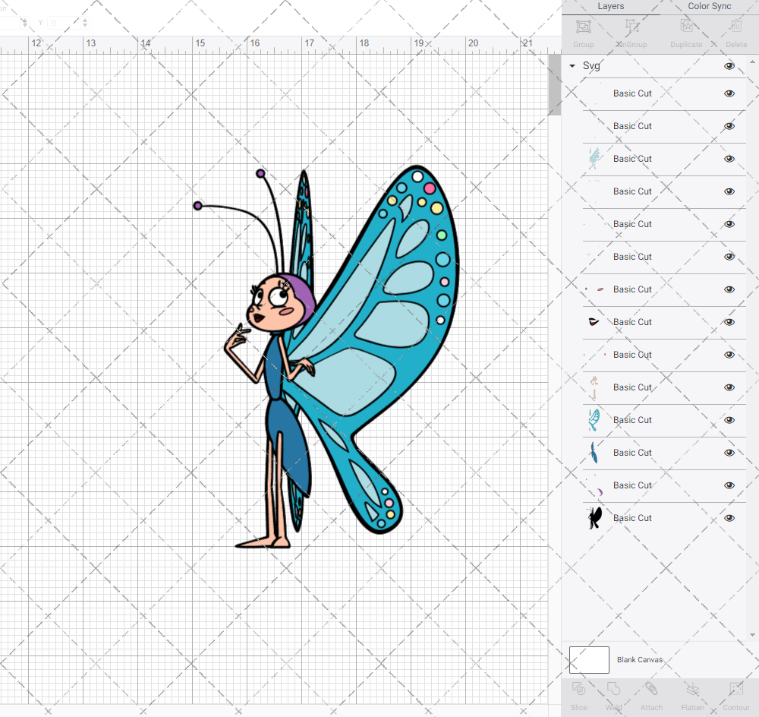Click the Y position stepper arrows
Image resolution: width=759 pixels, height=717 pixels.
85,23
